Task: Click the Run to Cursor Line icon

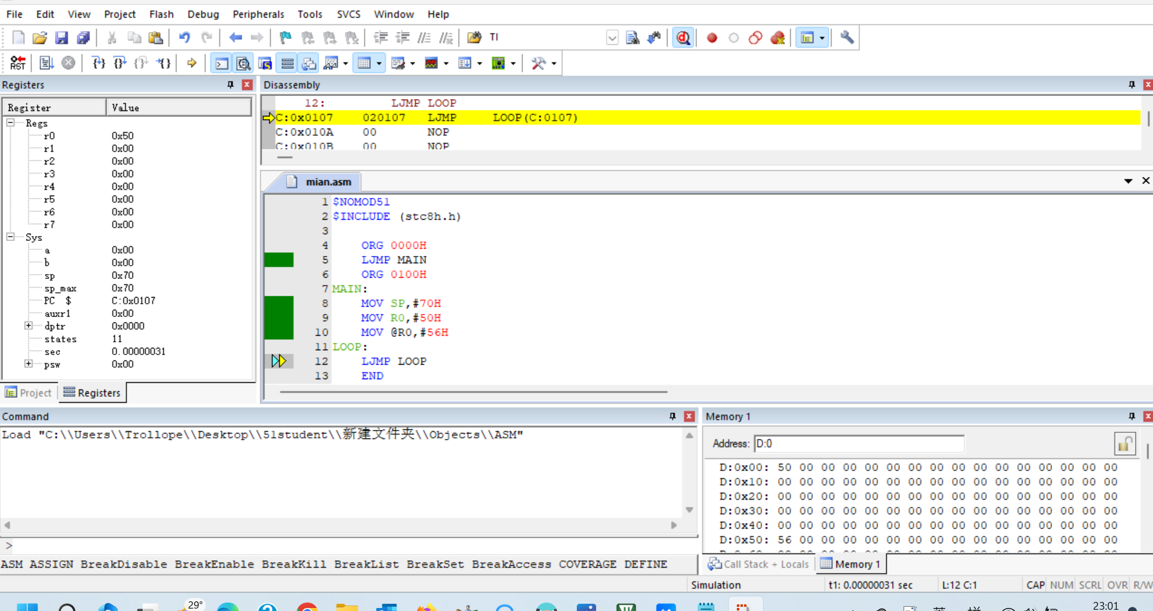Action: [x=164, y=63]
